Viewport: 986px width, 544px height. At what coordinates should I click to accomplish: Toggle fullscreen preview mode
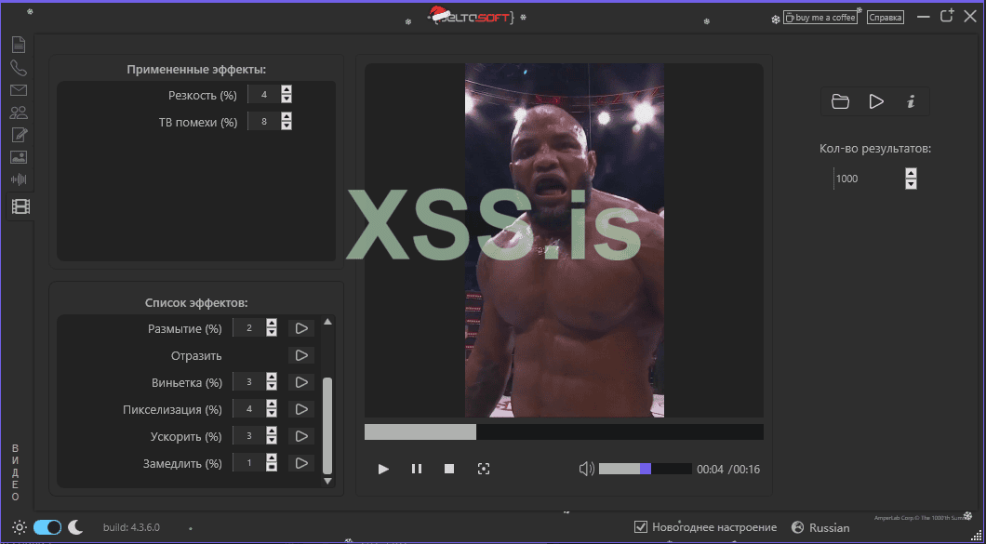483,469
